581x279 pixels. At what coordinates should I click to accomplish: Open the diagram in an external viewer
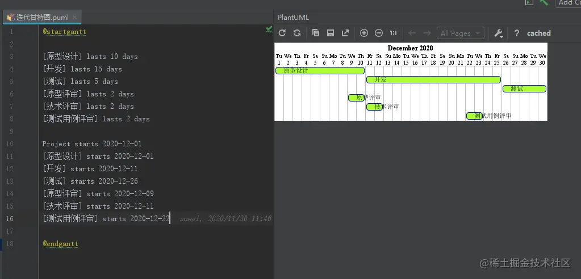point(345,33)
